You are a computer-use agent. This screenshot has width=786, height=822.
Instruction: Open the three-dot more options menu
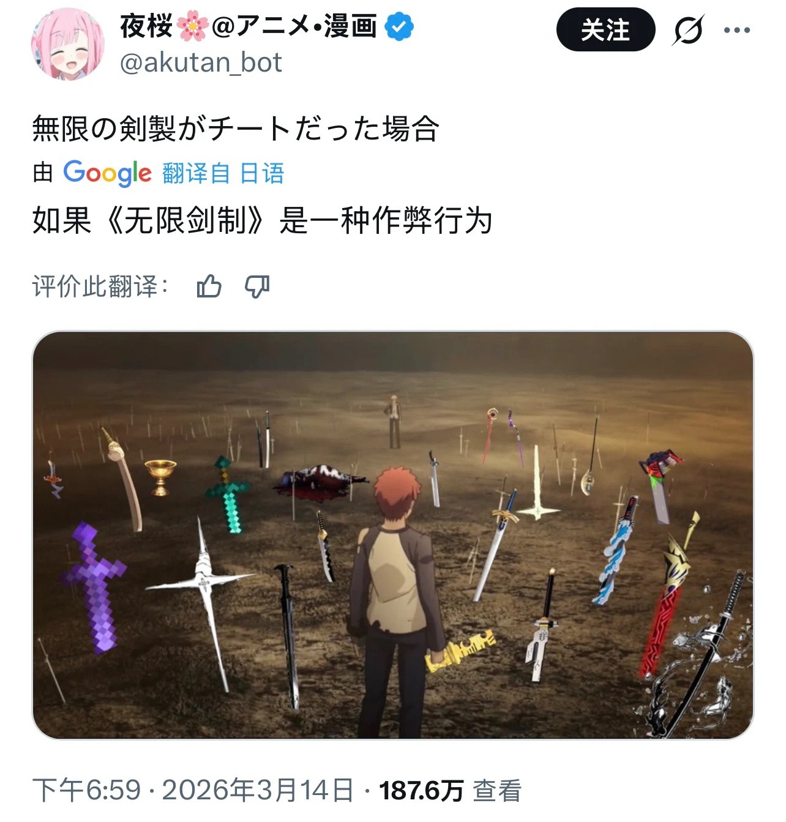pyautogui.click(x=737, y=29)
